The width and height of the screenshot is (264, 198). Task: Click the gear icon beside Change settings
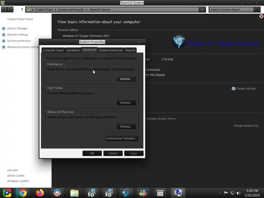click(x=233, y=89)
